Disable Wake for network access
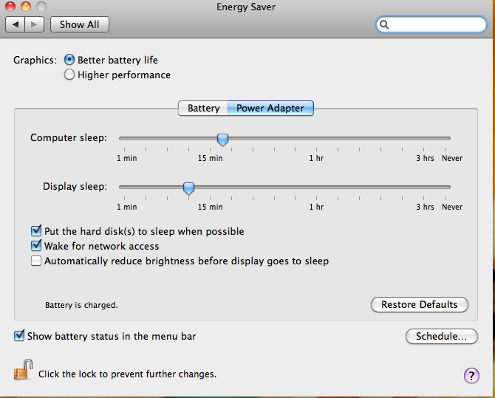This screenshot has width=495, height=398. coord(36,246)
